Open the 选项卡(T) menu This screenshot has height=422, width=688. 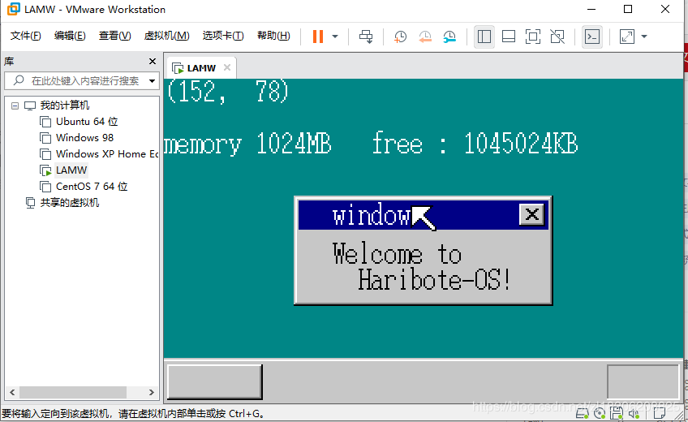(223, 36)
